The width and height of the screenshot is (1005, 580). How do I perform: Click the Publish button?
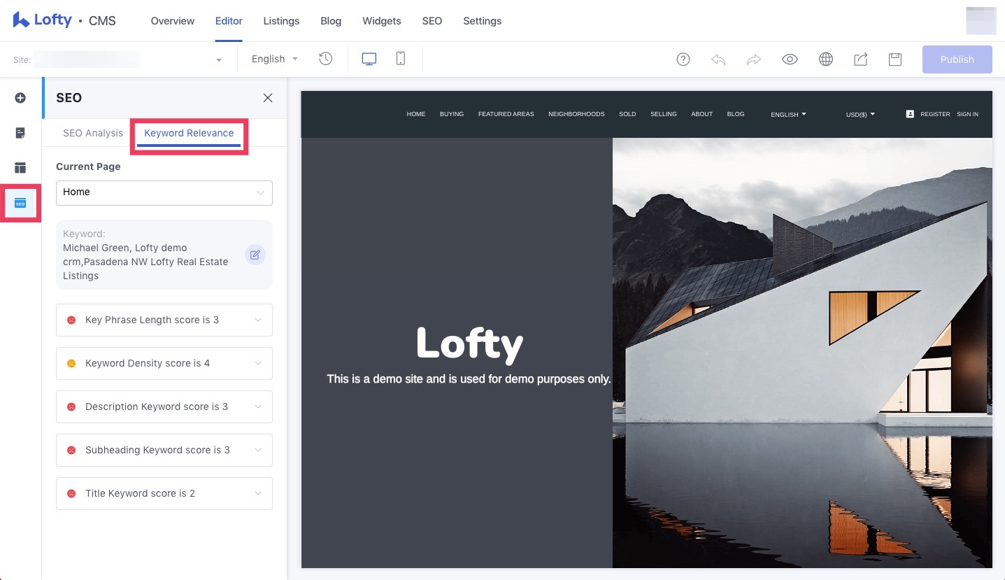tap(957, 59)
